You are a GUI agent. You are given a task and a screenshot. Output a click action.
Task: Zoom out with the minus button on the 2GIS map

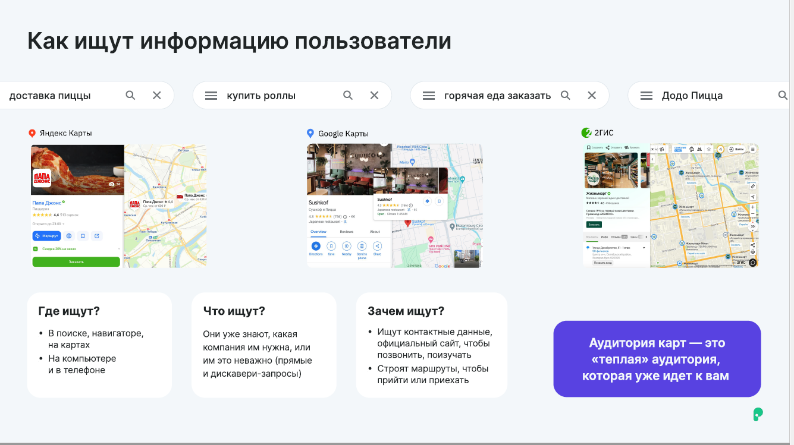(753, 213)
